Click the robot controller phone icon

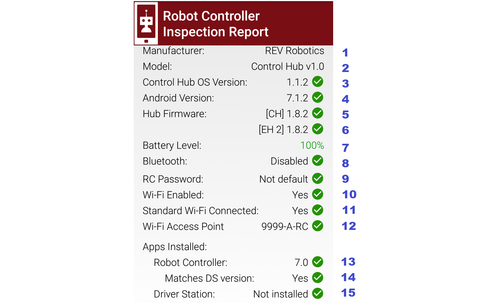146,23
